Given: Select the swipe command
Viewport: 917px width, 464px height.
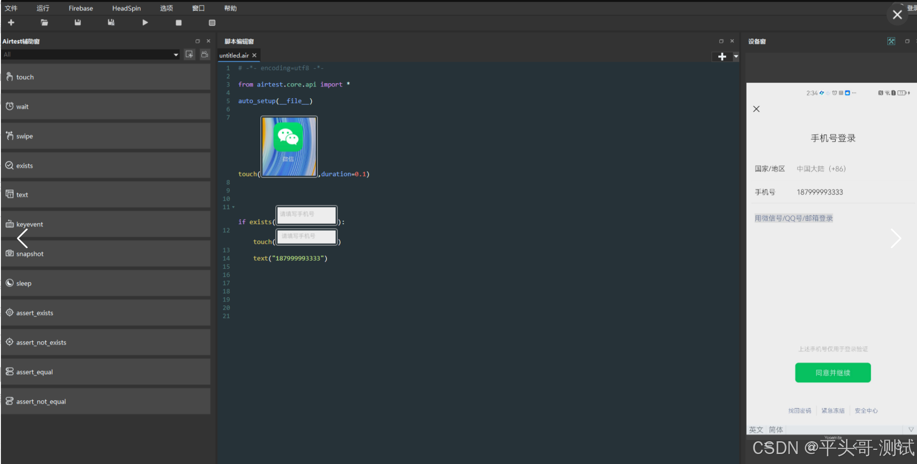Looking at the screenshot, I should click(x=105, y=136).
